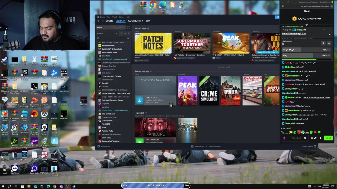Switch to the STORE tab
Viewport: 337px width, 189px height.
109,21
